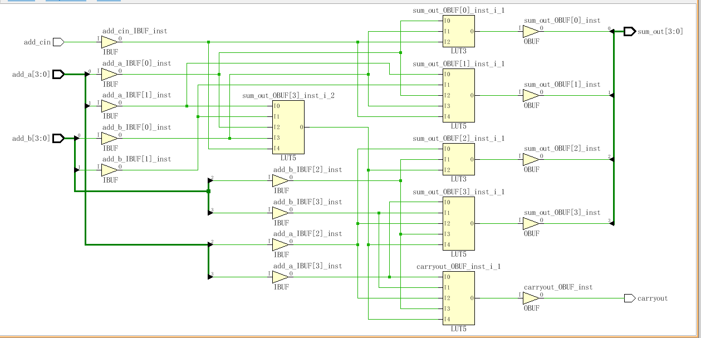Select the add_b_IBUF[1]_inst input buffer
The width and height of the screenshot is (701, 338).
click(109, 170)
